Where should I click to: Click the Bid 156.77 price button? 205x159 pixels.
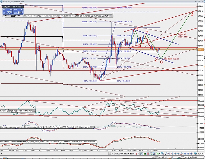click(x=8, y=11)
